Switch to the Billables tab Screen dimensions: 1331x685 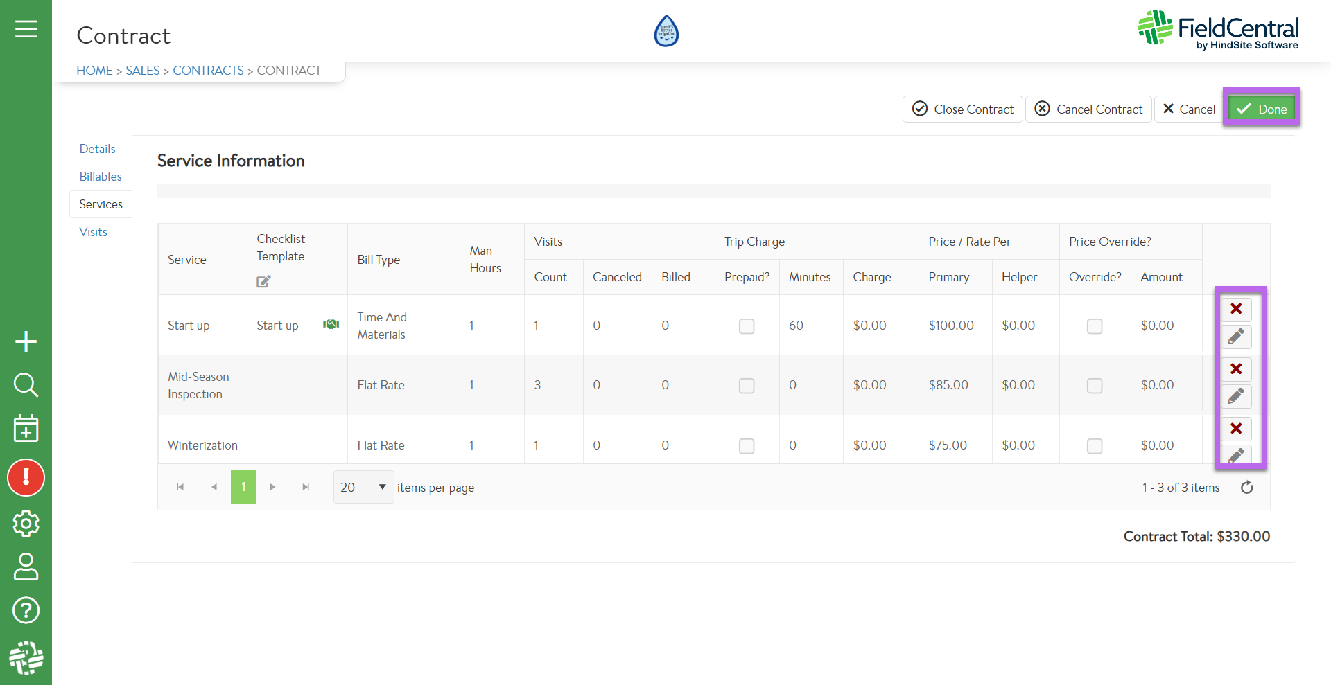coord(101,177)
